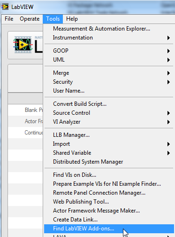This screenshot has width=175, height=237.
Task: Expand the Instrumentation submenu
Action: click(x=109, y=38)
